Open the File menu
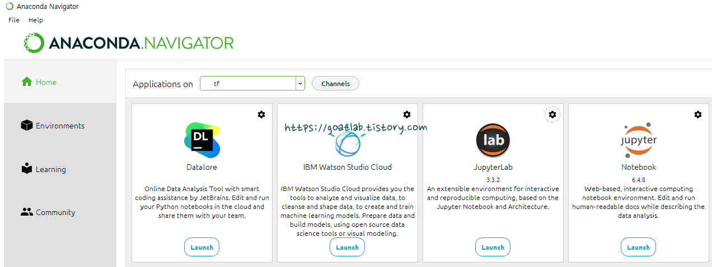Image resolution: width=712 pixels, height=267 pixels. [x=14, y=20]
